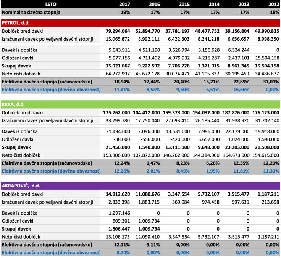
Task: Select Petrol net profit 64.272.997
Action: tap(118, 74)
